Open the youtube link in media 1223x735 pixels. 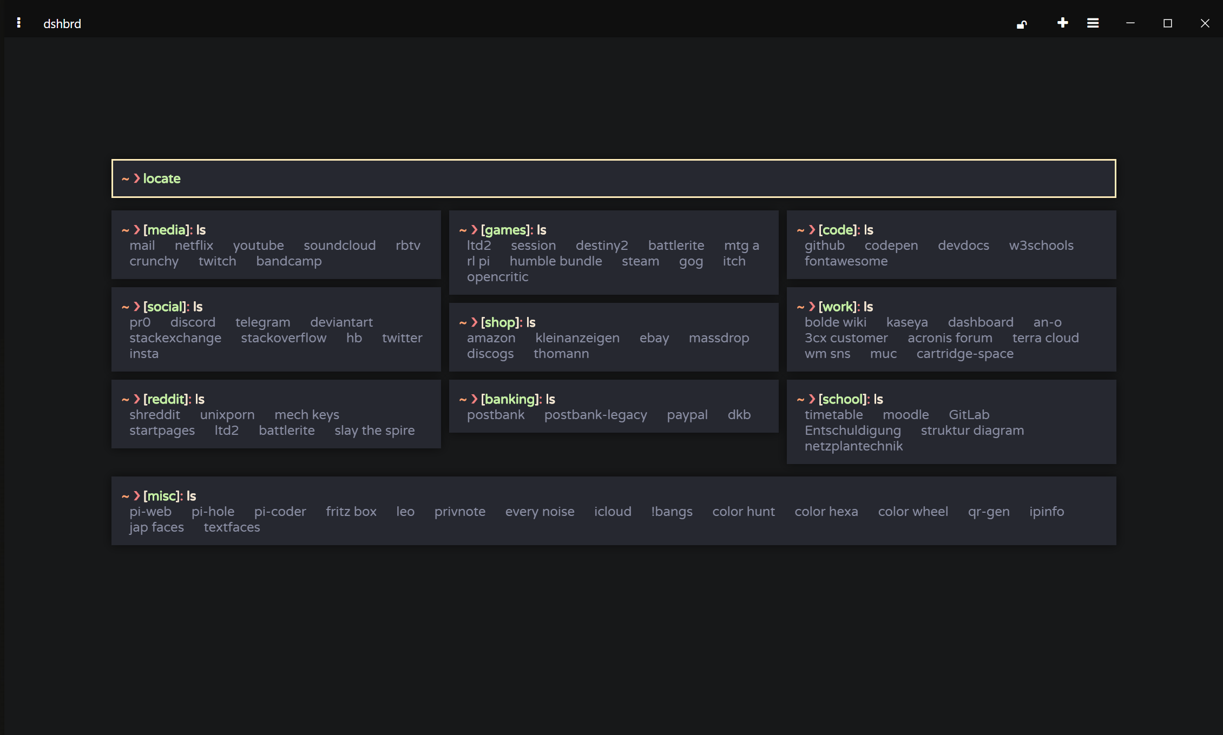click(258, 246)
